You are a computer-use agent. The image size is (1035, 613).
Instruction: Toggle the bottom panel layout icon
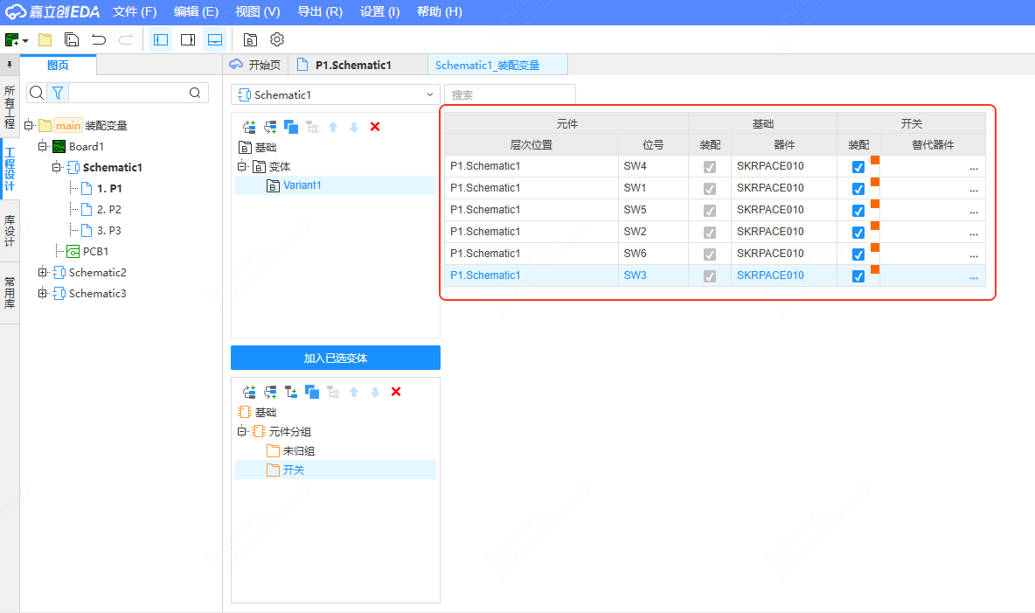214,39
